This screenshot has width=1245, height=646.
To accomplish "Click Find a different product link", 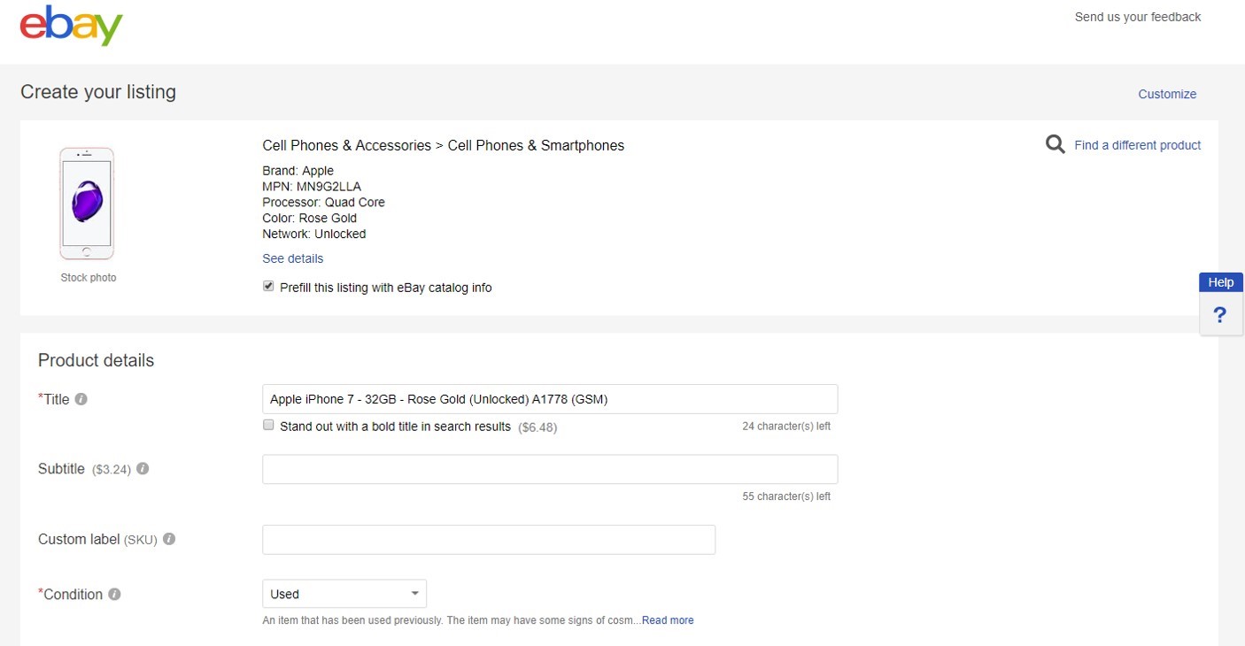I will tap(1138, 145).
